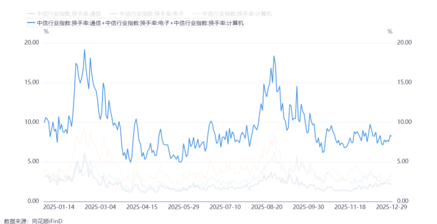Click x-axis date label 2025-09-30
The width and height of the screenshot is (437, 224).
(x=308, y=207)
